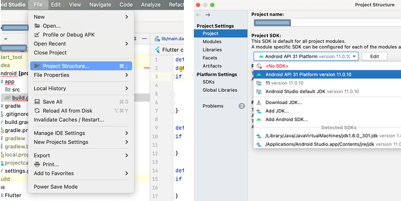Open the Navigate menu

[100, 5]
